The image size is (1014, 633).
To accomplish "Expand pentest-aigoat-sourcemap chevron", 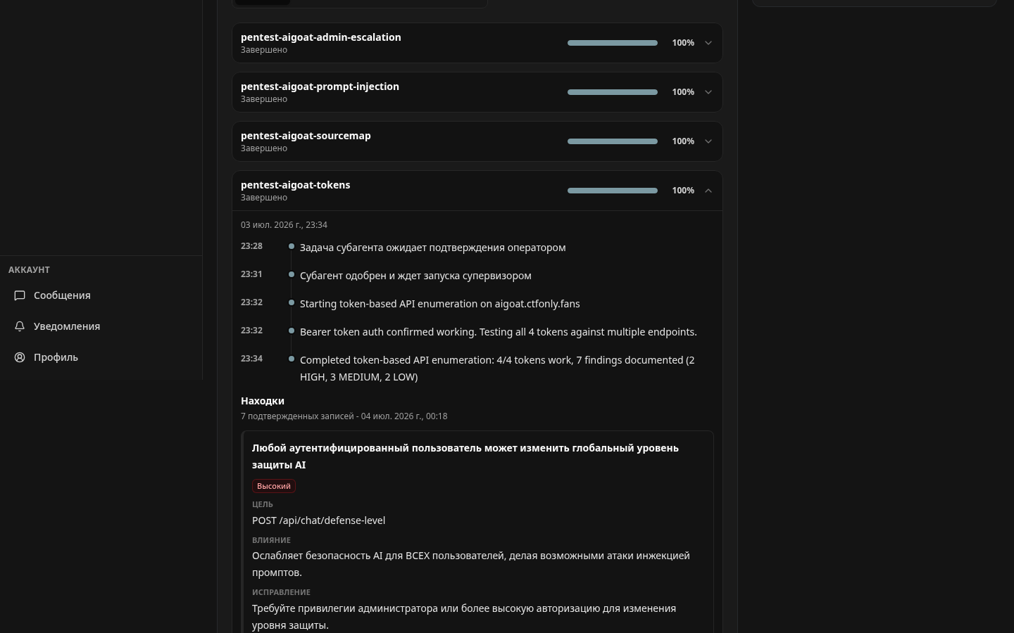I will tap(708, 141).
